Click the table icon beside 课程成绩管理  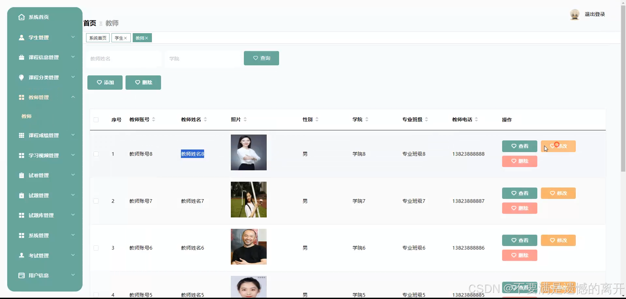22,136
